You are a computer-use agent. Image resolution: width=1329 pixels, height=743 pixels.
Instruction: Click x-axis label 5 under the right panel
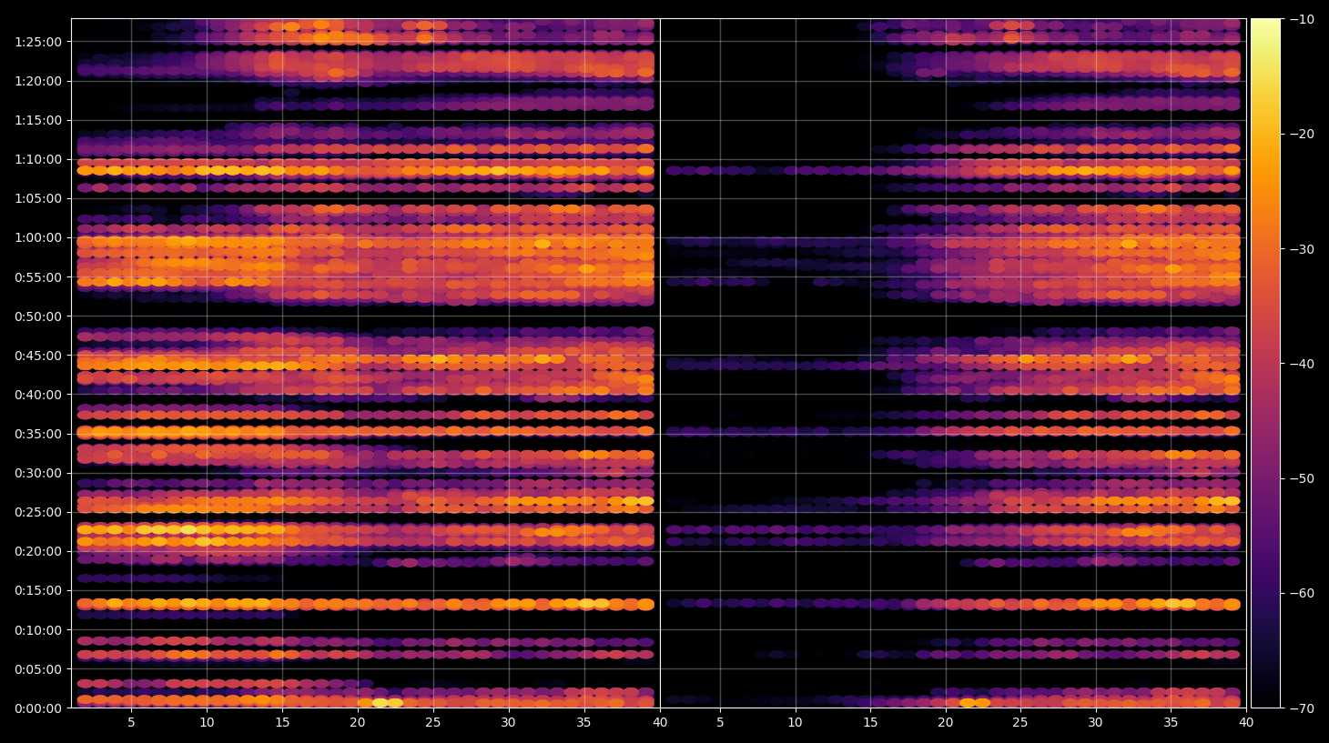(x=720, y=723)
